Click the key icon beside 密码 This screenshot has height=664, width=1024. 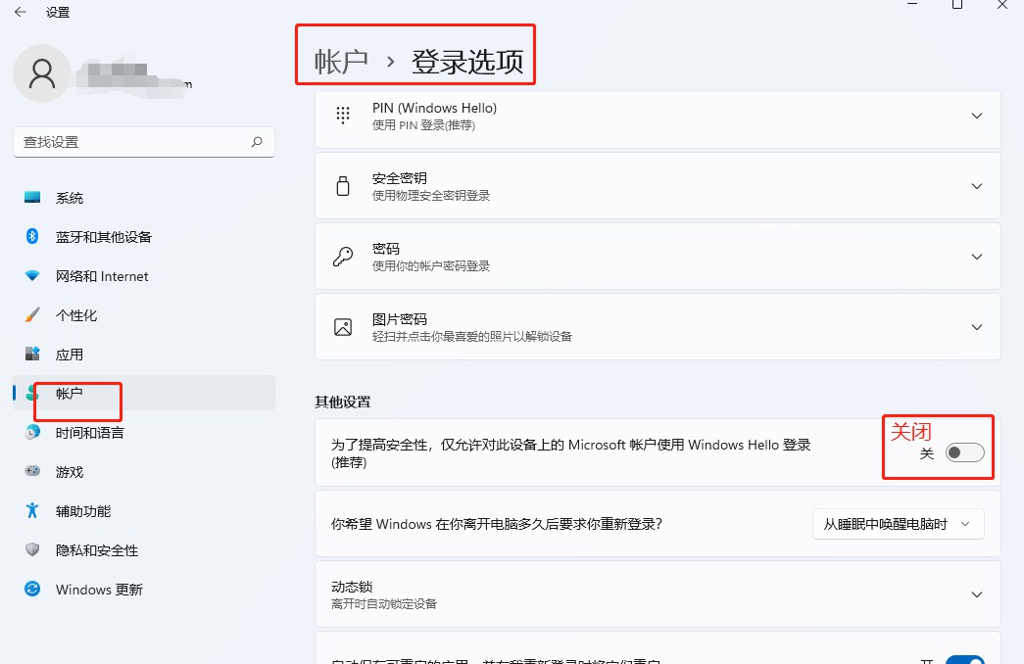click(343, 257)
